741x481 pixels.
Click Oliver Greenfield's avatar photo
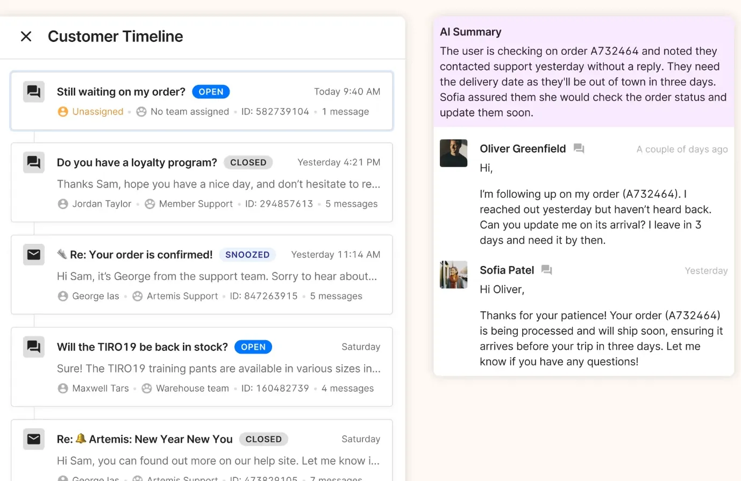point(453,153)
